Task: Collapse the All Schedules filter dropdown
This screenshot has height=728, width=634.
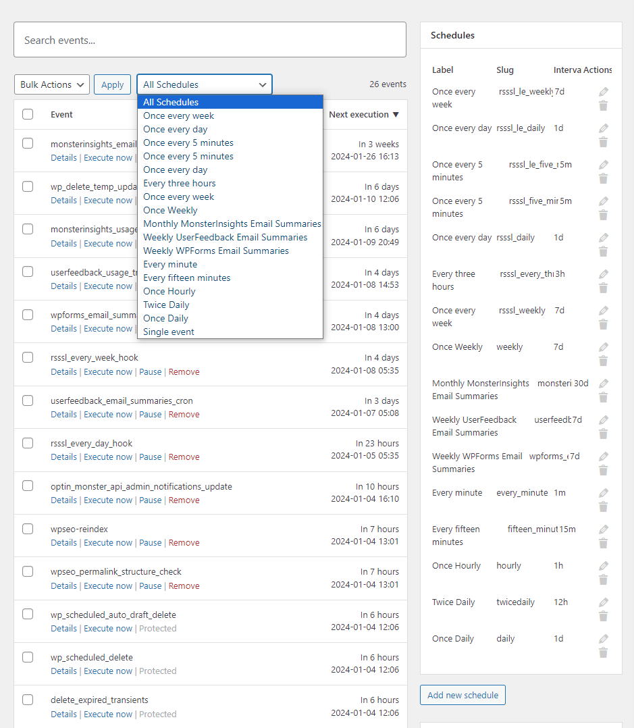Action: point(204,84)
